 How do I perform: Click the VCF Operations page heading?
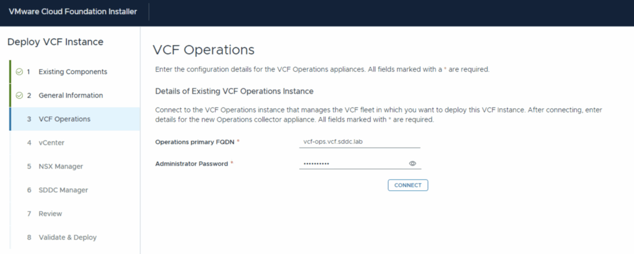point(203,49)
